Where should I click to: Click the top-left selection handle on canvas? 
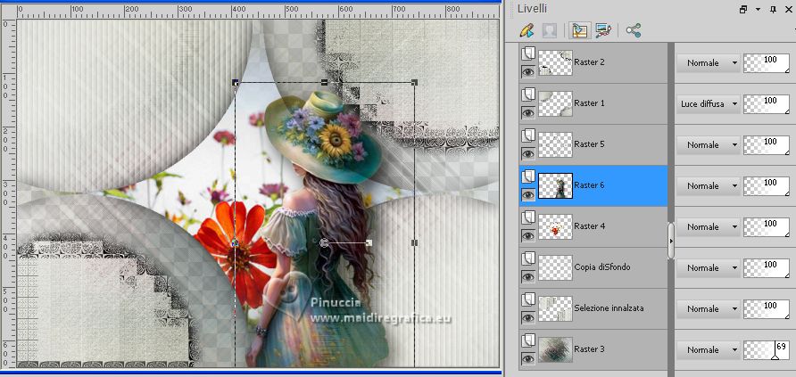235,82
